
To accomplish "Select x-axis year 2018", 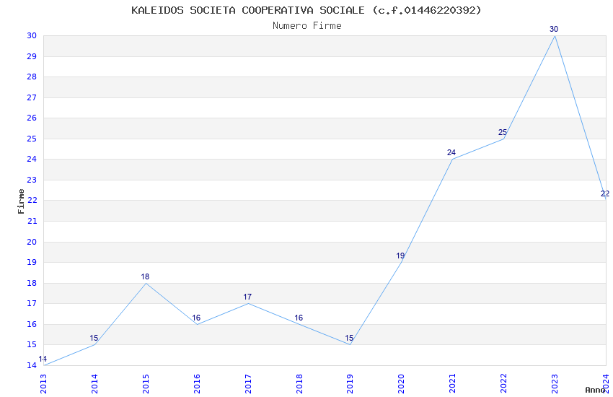I will pos(299,384).
